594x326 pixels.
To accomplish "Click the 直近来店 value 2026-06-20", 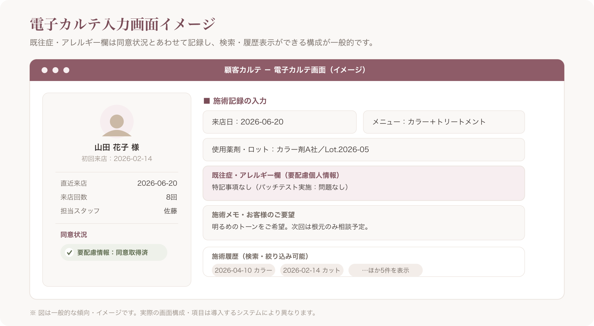I will (x=157, y=183).
